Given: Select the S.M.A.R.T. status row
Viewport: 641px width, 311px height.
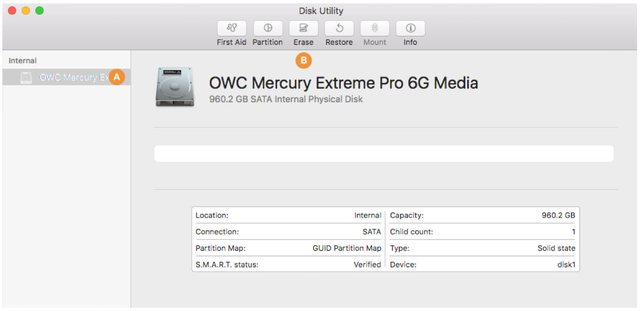Looking at the screenshot, I should [288, 265].
